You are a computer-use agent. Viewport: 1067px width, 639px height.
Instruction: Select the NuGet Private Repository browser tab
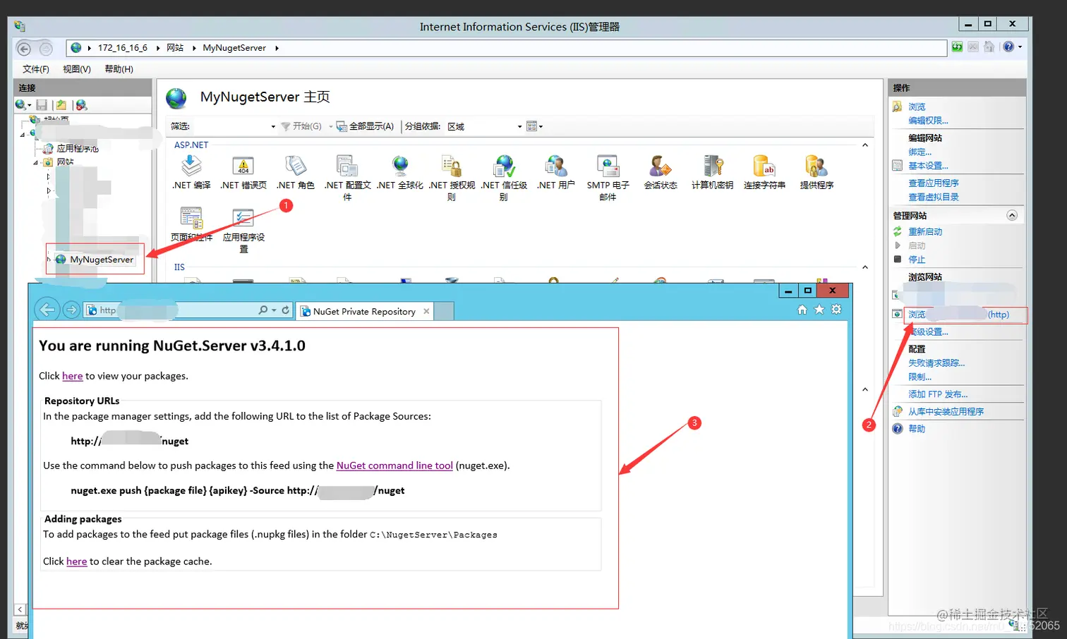click(364, 311)
